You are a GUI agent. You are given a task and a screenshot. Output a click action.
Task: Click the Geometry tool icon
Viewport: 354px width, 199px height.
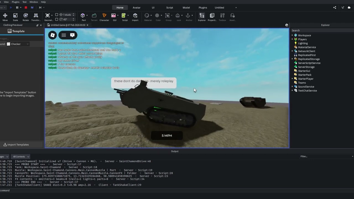[48, 15]
